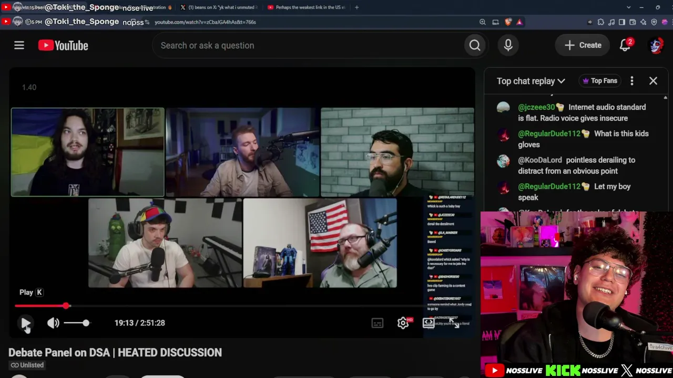Toggle subtitles/closed captions in the player
673x378 pixels.
pos(378,323)
